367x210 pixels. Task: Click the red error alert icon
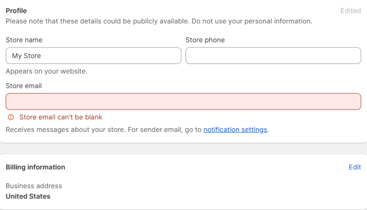click(x=11, y=117)
